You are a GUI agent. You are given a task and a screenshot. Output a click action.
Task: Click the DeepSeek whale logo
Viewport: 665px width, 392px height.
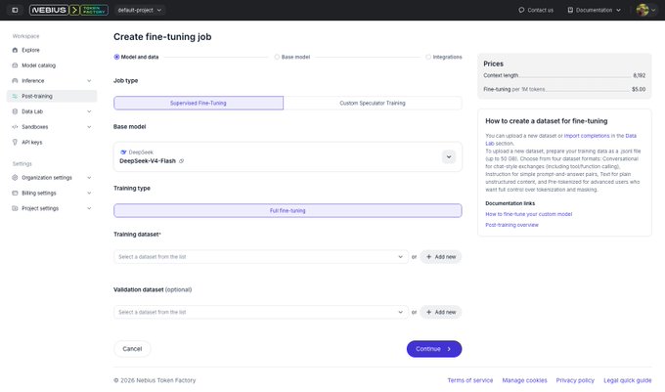pyautogui.click(x=123, y=152)
